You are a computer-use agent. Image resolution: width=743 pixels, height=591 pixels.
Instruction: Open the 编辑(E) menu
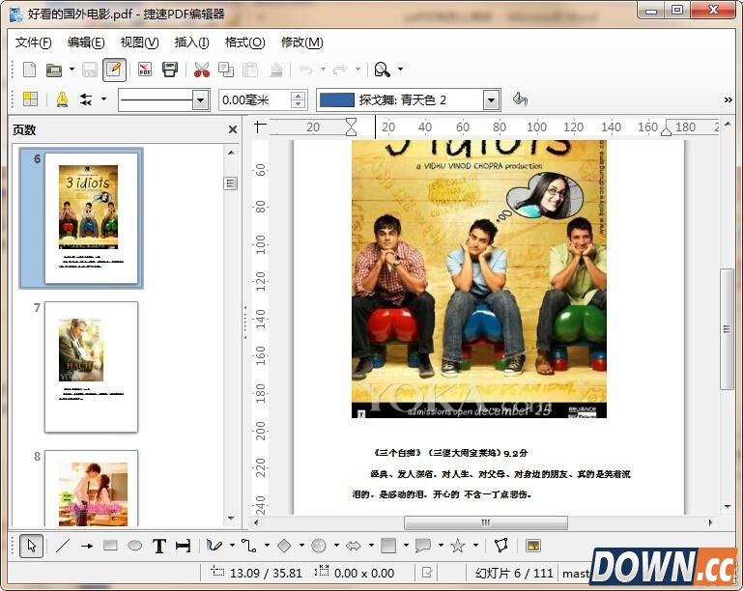(86, 42)
